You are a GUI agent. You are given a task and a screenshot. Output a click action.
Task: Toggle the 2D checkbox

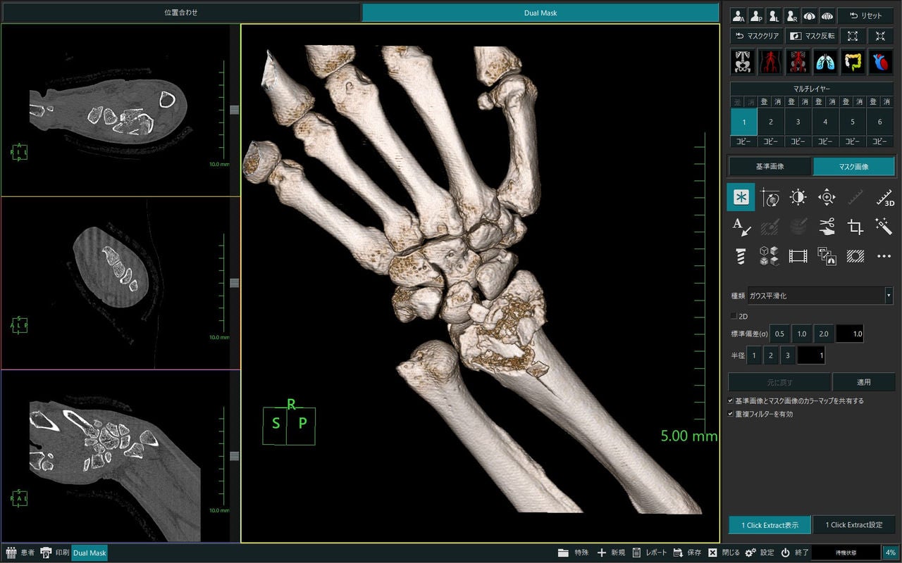[x=734, y=316]
